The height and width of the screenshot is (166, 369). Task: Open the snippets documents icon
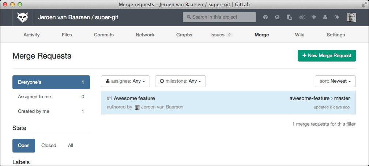click(x=289, y=17)
